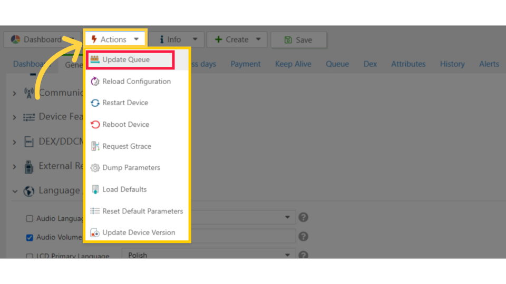Click the Load Defaults icon

point(95,189)
